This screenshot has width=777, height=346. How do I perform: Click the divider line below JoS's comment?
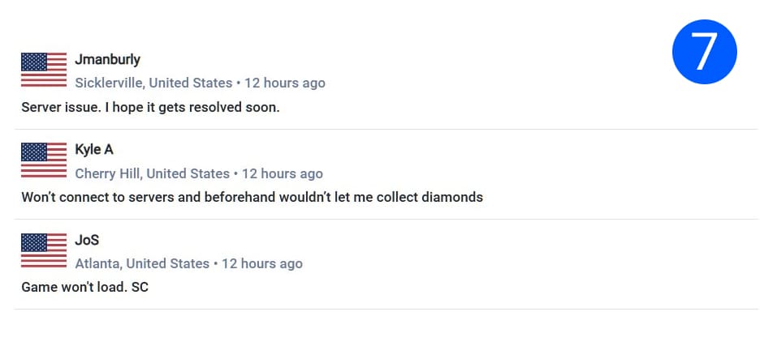(x=386, y=309)
